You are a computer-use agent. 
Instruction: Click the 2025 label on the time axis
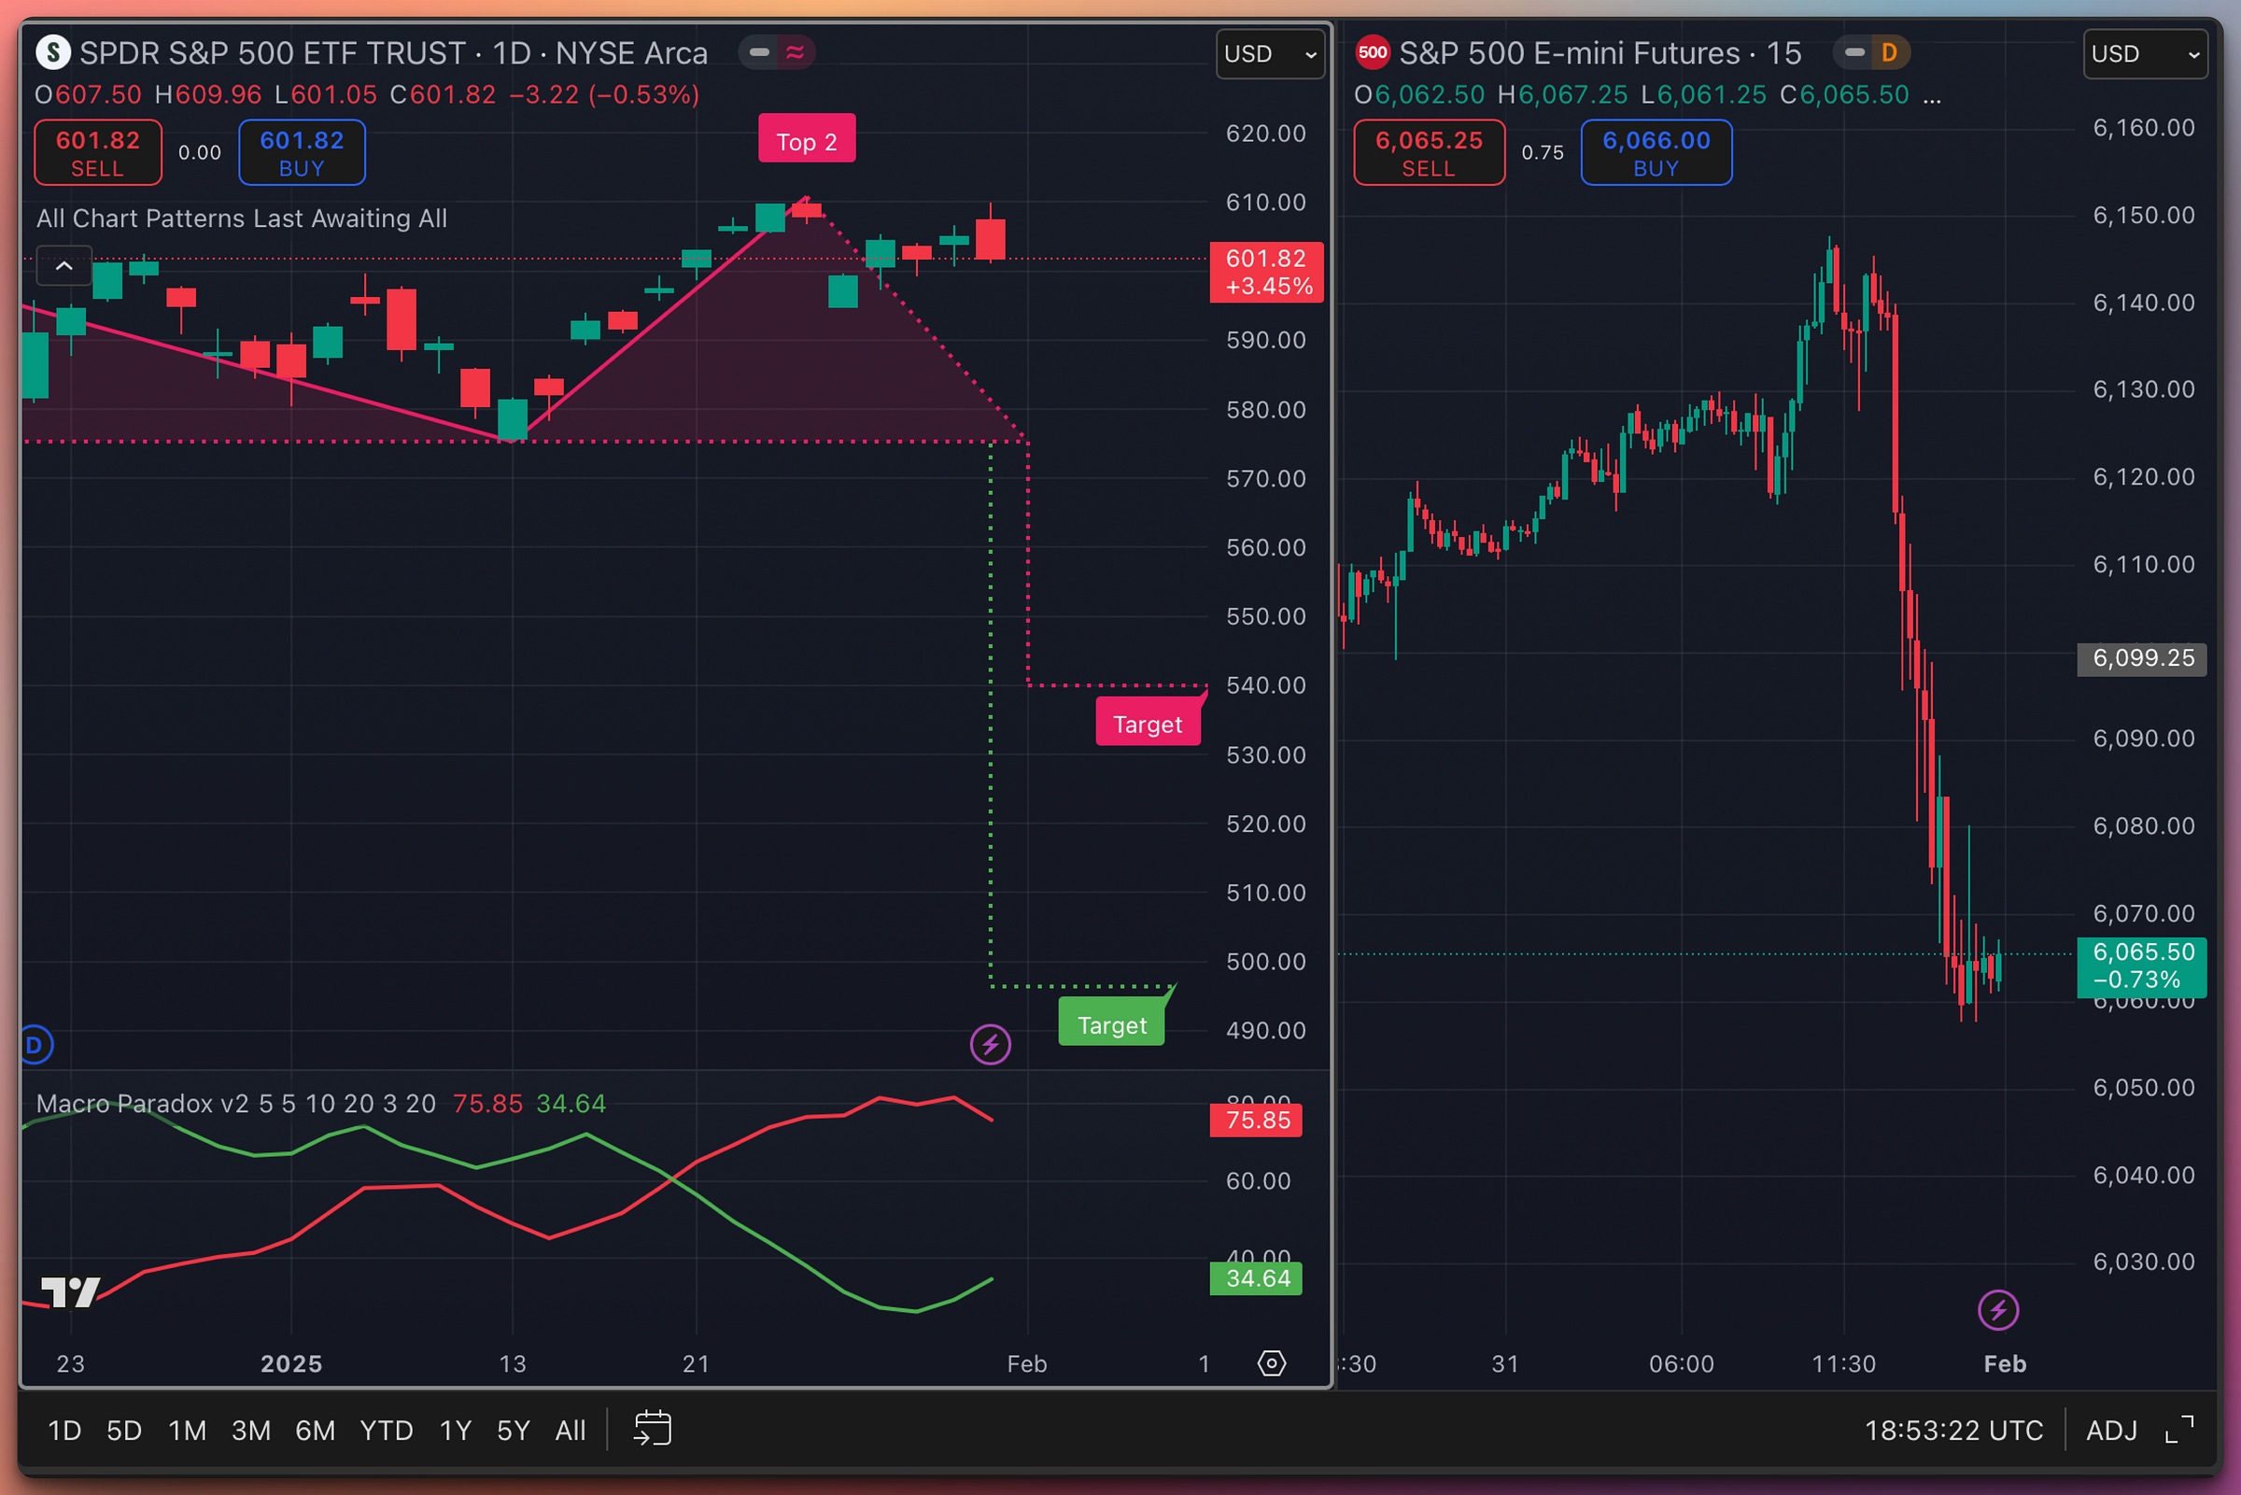(291, 1363)
